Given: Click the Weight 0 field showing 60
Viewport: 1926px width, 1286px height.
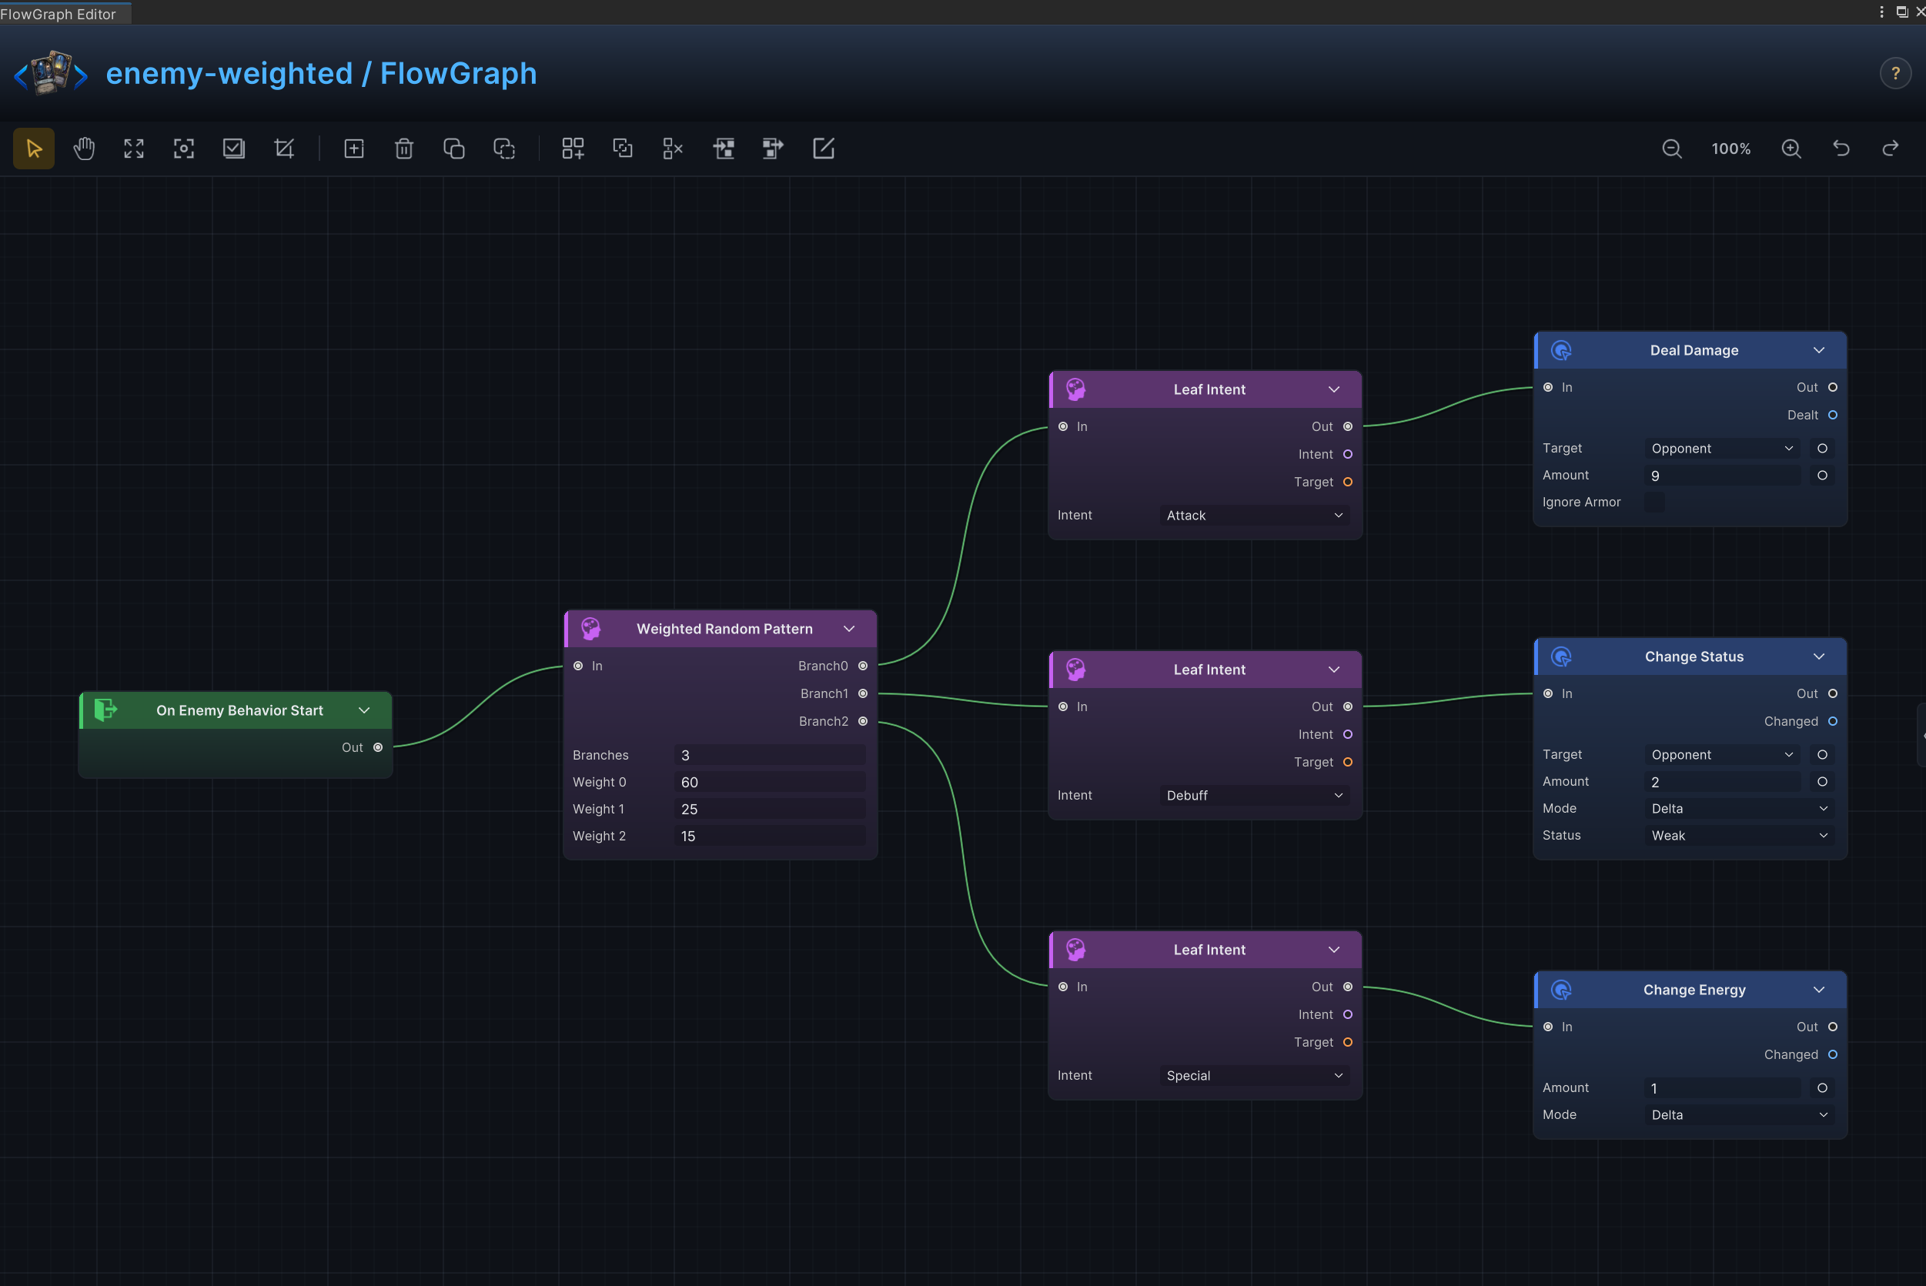Looking at the screenshot, I should click(770, 783).
